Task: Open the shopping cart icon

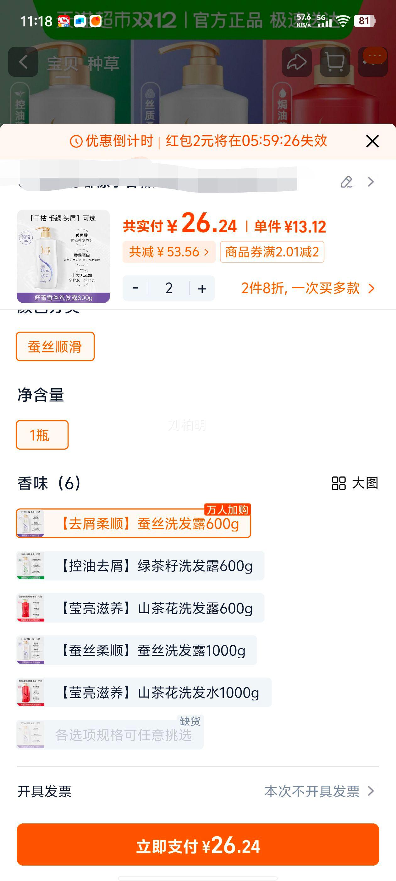Action: pyautogui.click(x=334, y=62)
